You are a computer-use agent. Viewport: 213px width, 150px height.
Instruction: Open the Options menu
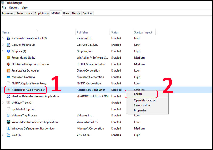(x=14, y=8)
